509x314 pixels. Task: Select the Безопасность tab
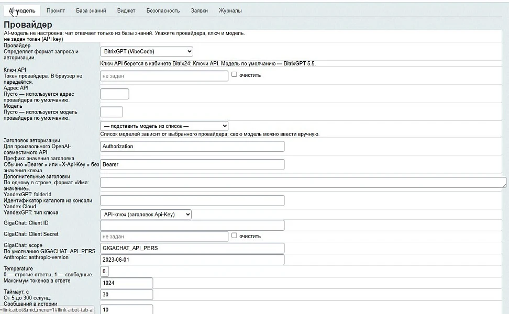pos(163,10)
